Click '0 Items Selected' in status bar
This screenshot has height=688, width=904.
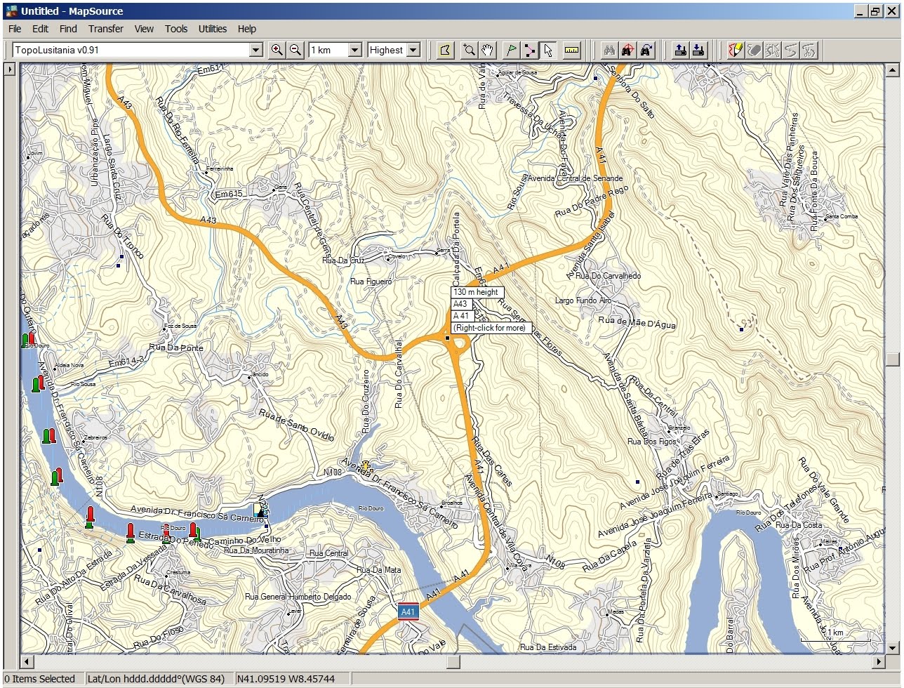pos(39,679)
